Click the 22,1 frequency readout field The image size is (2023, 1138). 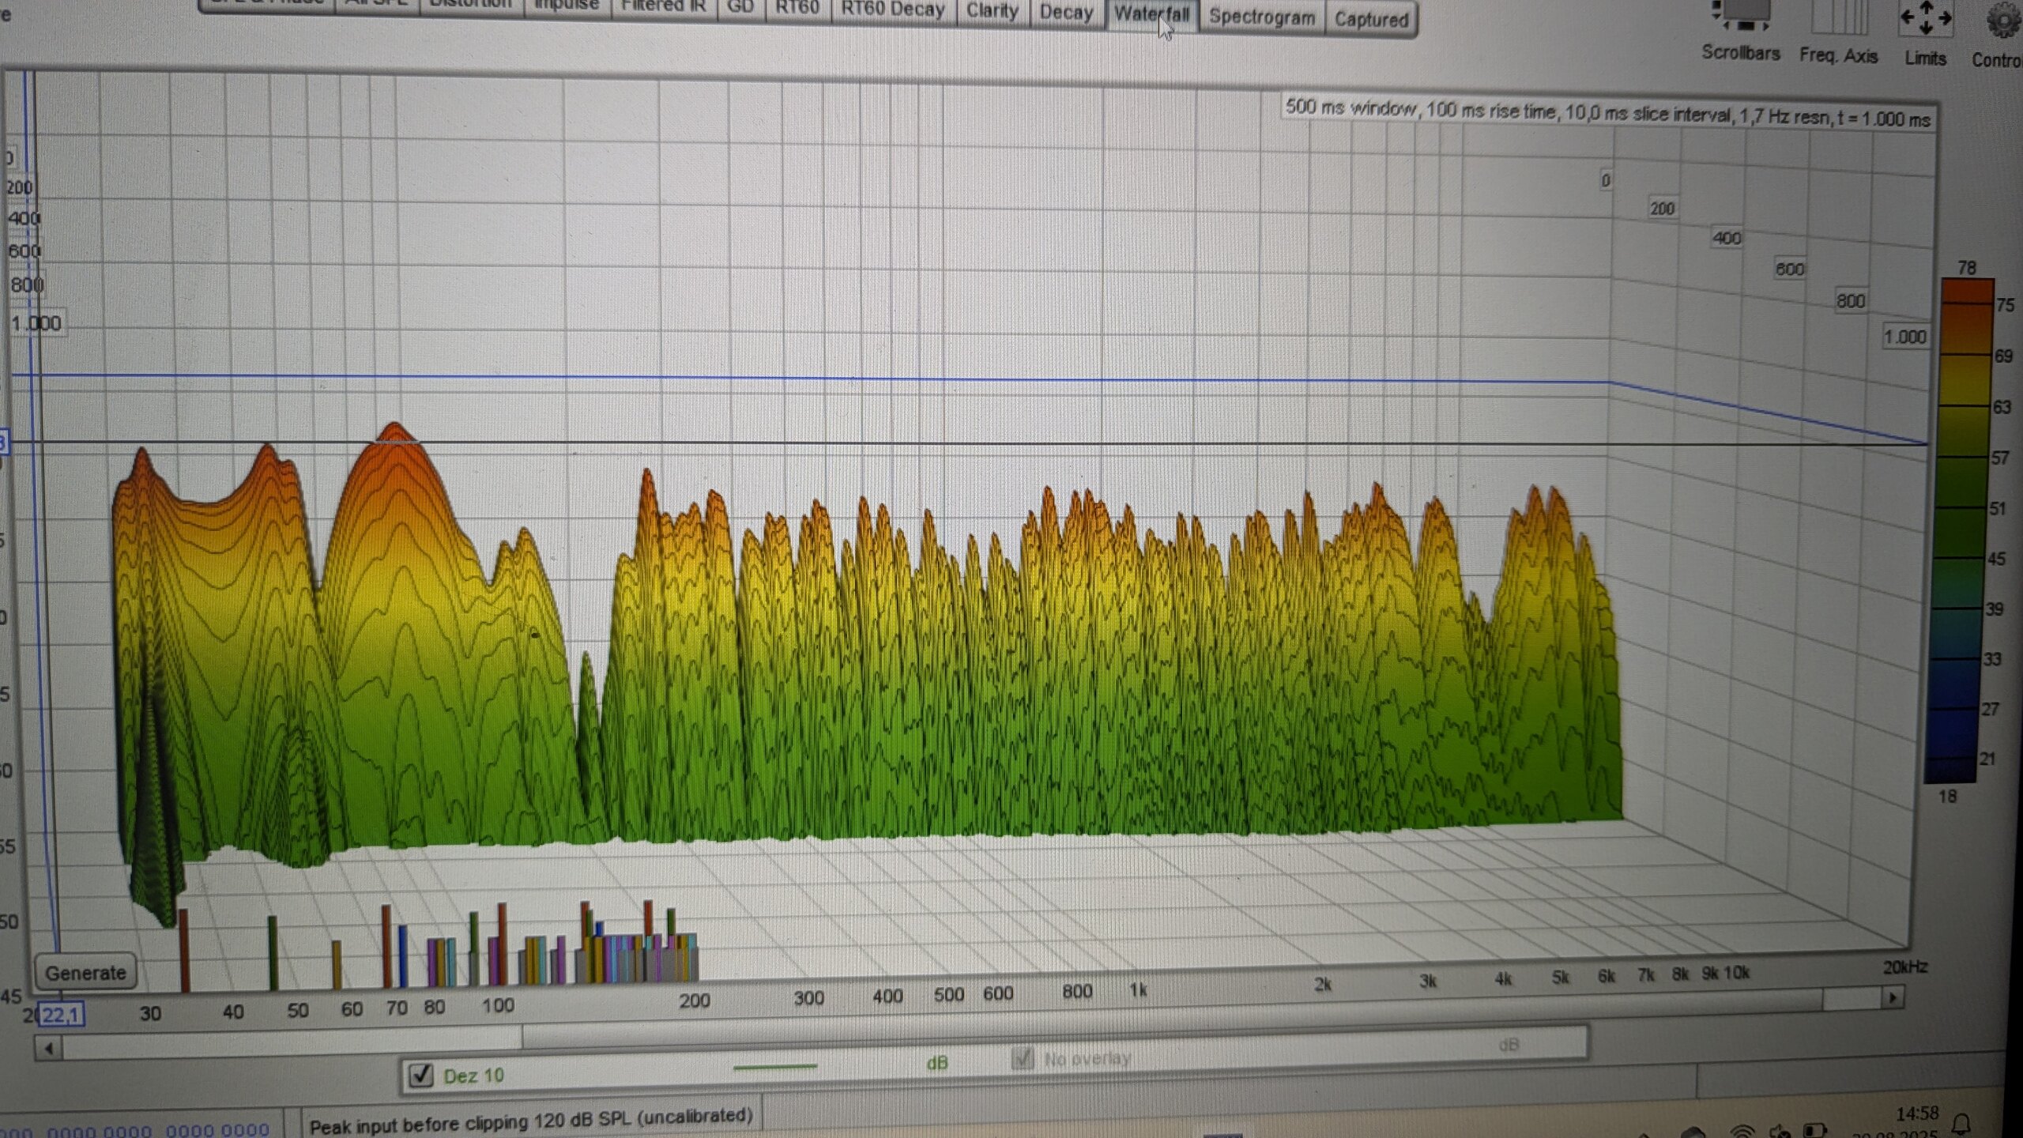62,1014
